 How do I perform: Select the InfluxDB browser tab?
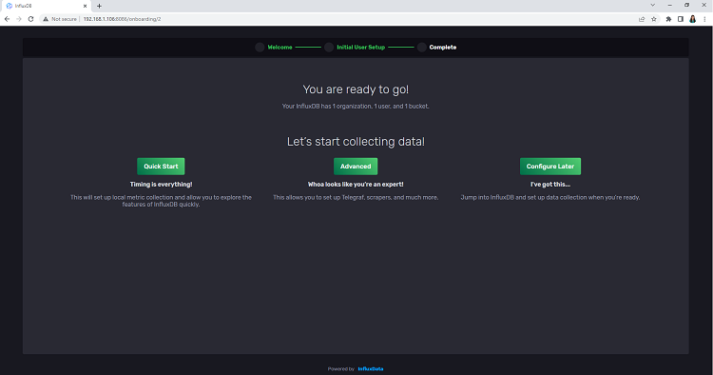click(x=46, y=6)
